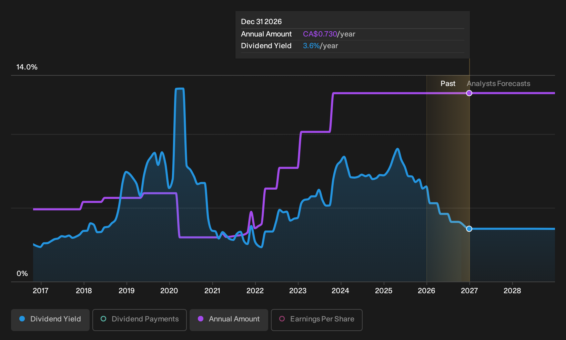
Task: Click the 2022 x-axis year label
Action: (x=255, y=291)
